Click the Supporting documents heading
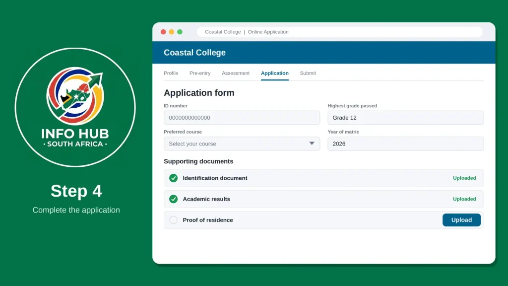The width and height of the screenshot is (508, 286). (198, 161)
